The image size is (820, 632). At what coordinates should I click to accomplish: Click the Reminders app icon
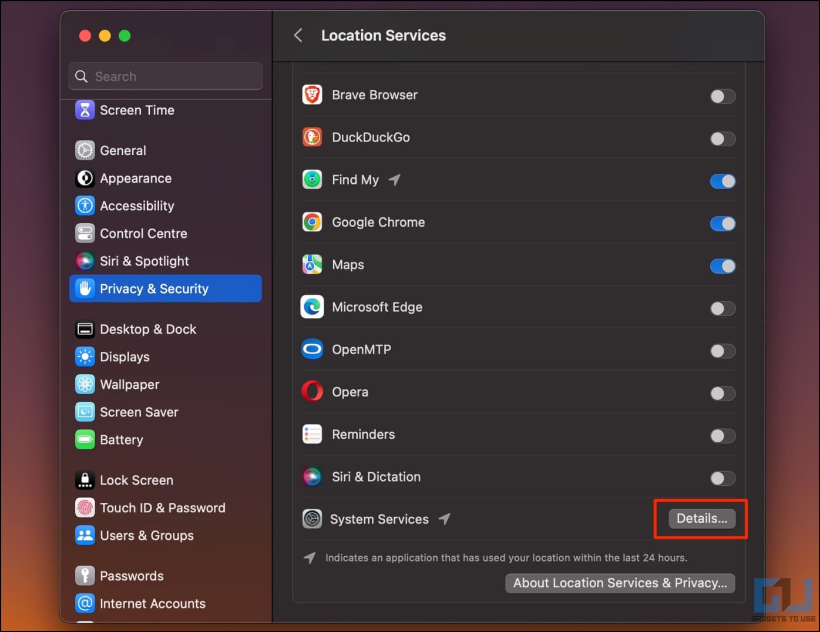pyautogui.click(x=312, y=434)
